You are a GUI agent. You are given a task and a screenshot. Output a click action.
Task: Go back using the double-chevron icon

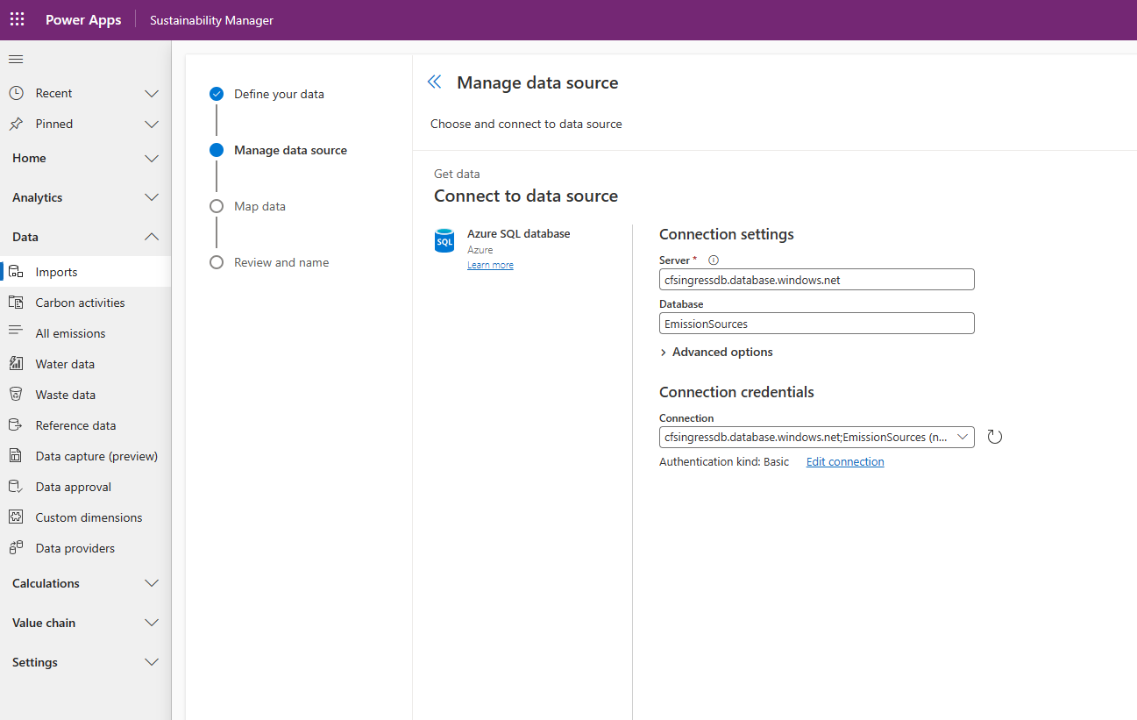[434, 82]
